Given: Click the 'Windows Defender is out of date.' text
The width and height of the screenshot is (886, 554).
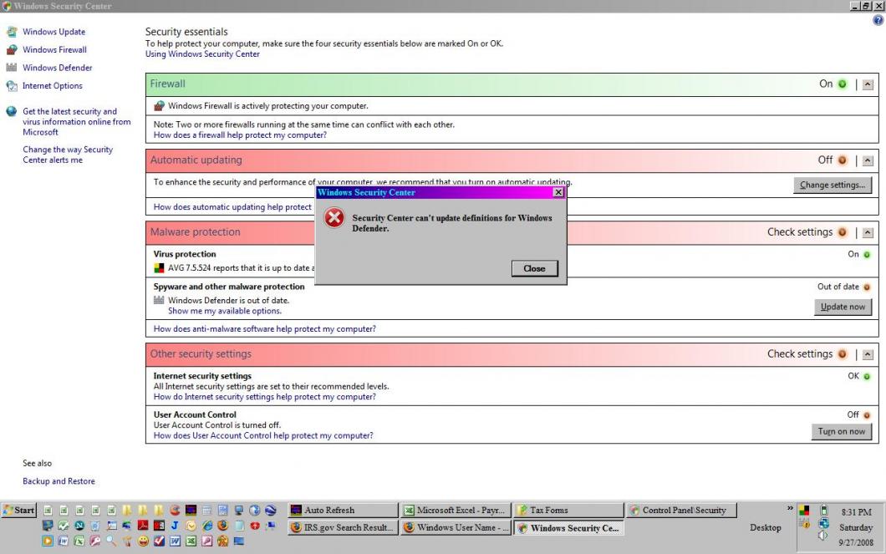Looking at the screenshot, I should [x=228, y=301].
